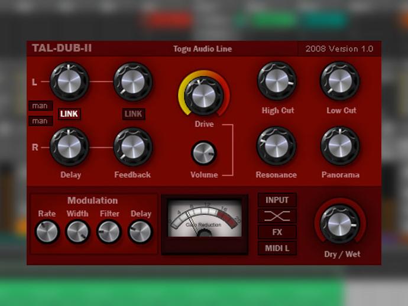This screenshot has height=306, width=408.
Task: Click the Togu Audio Line label
Action: (x=202, y=49)
